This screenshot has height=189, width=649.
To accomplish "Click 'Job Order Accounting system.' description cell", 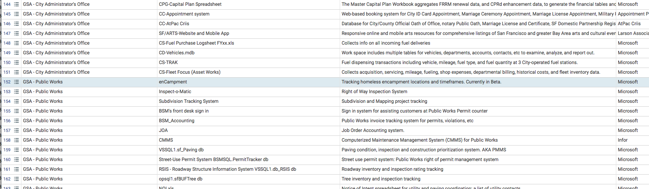I will click(x=478, y=130).
